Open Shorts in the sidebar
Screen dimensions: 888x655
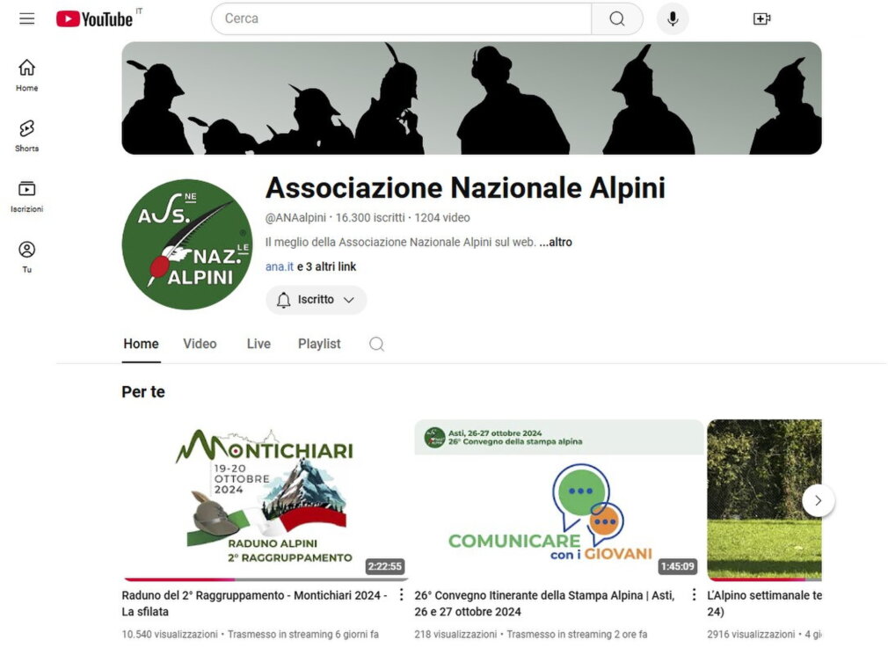click(x=26, y=136)
